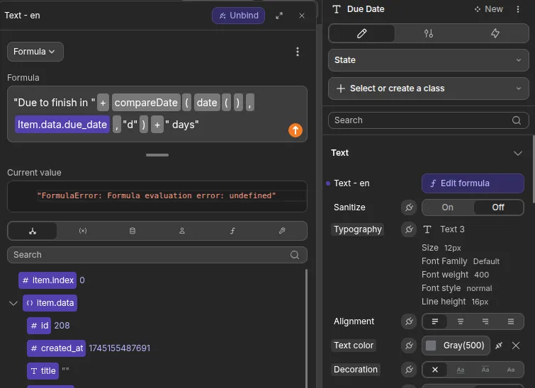This screenshot has width=535, height=388.
Task: Switch to the context tree data tab
Action: (33, 231)
